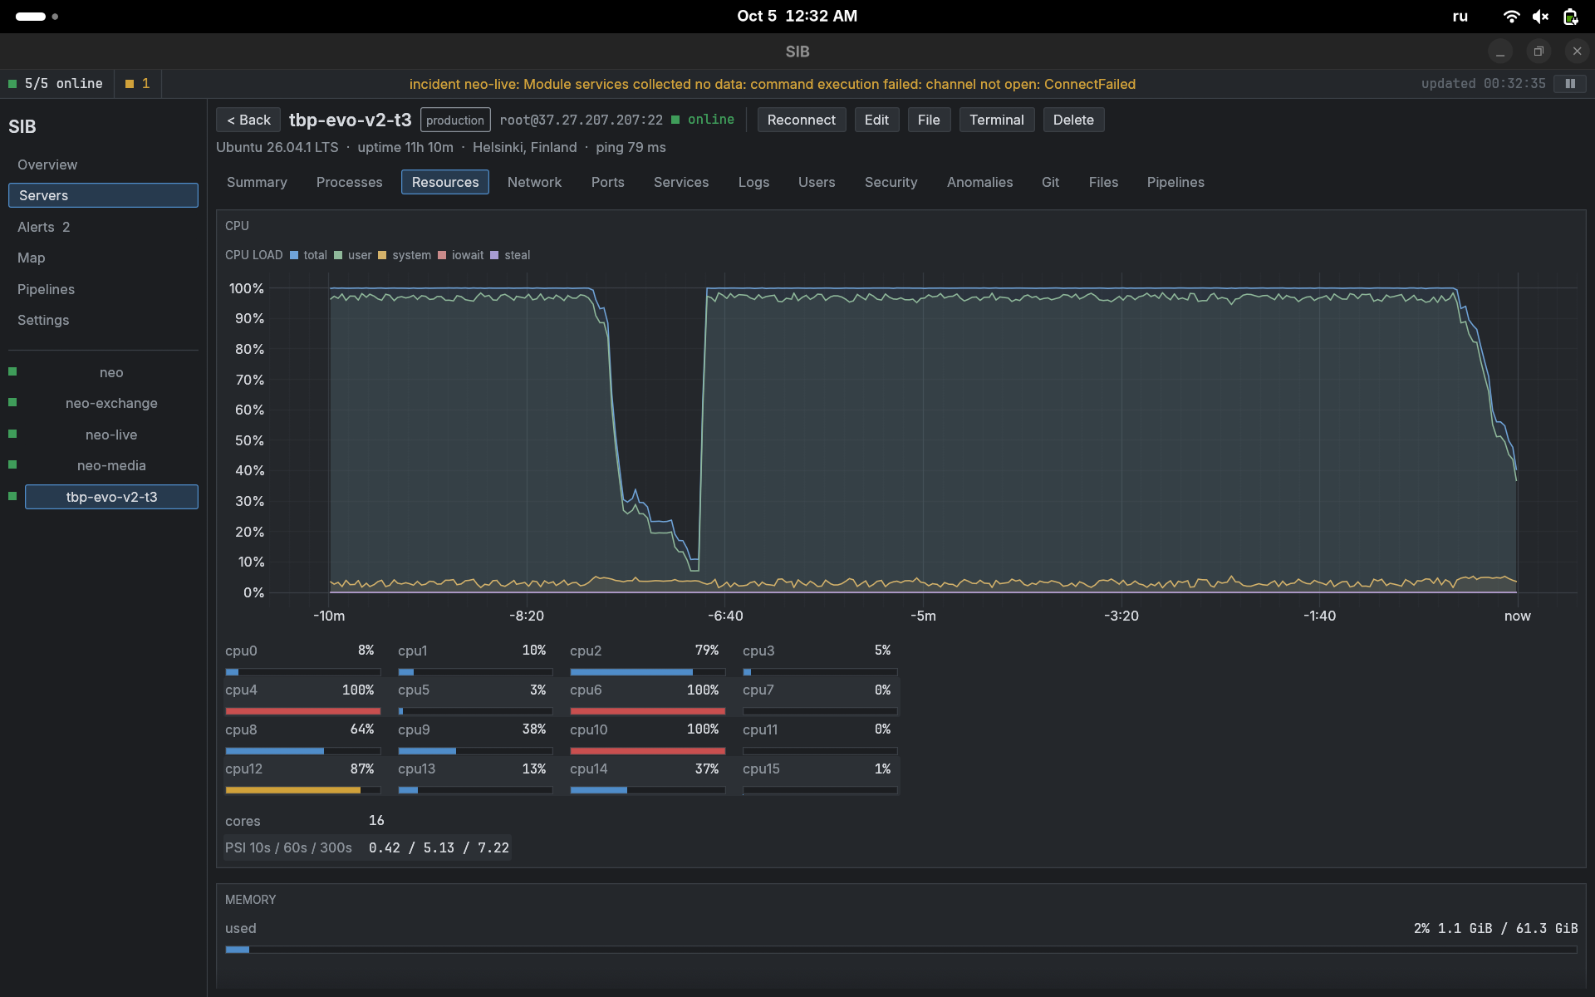The width and height of the screenshot is (1595, 997).
Task: Click the cpu12 yellow usage bar
Action: (x=302, y=790)
